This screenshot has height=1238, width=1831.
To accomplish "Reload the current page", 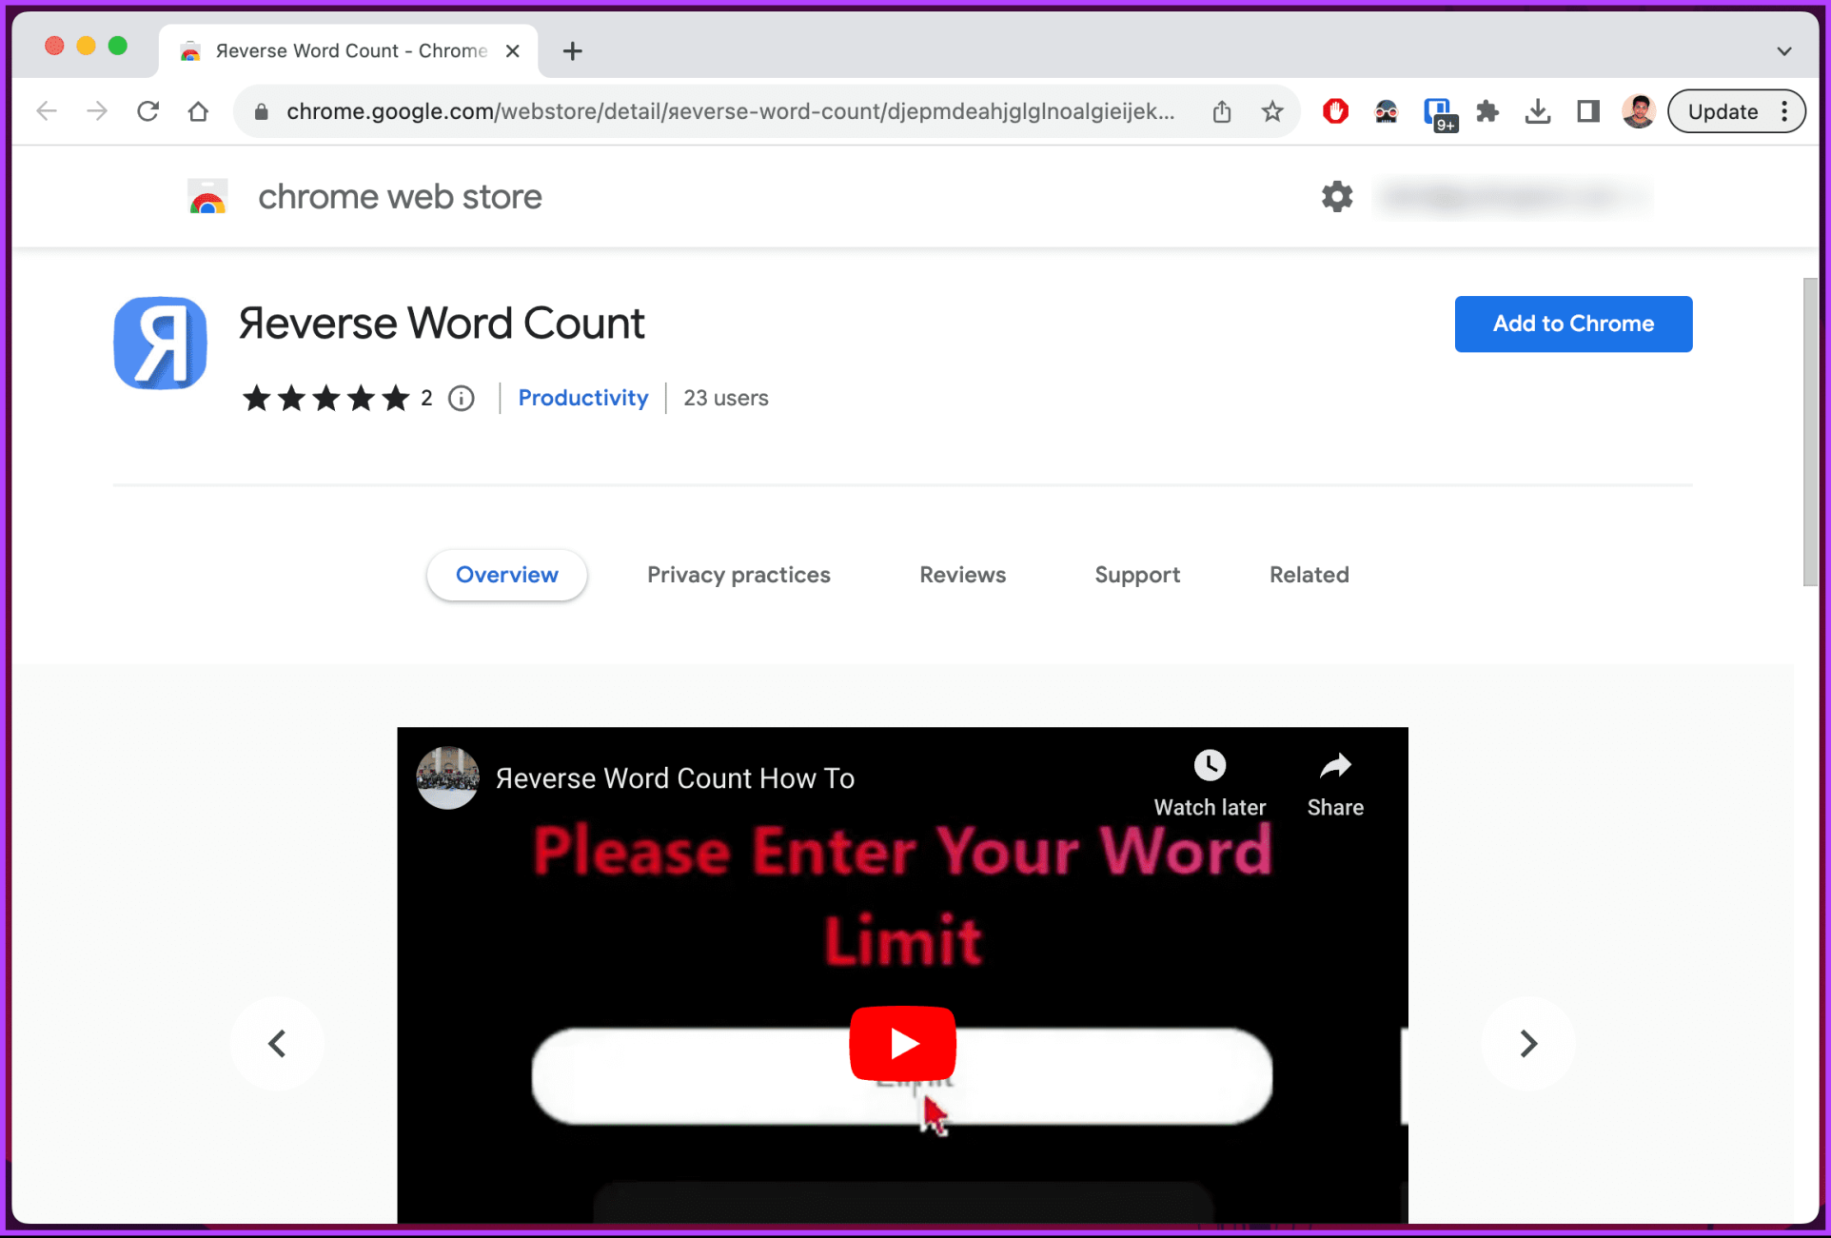I will (x=148, y=111).
